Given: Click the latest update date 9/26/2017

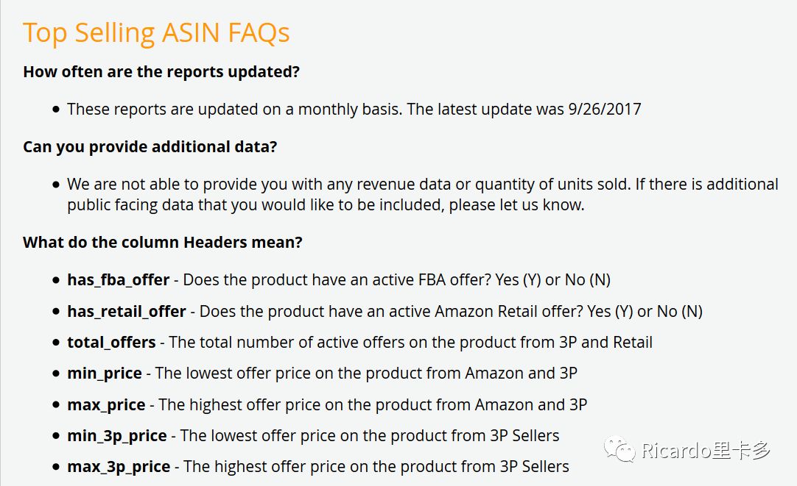Looking at the screenshot, I should (x=605, y=110).
